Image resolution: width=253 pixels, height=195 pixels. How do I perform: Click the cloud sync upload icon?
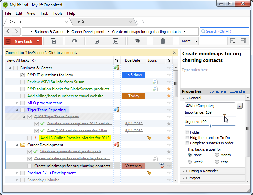(74, 41)
